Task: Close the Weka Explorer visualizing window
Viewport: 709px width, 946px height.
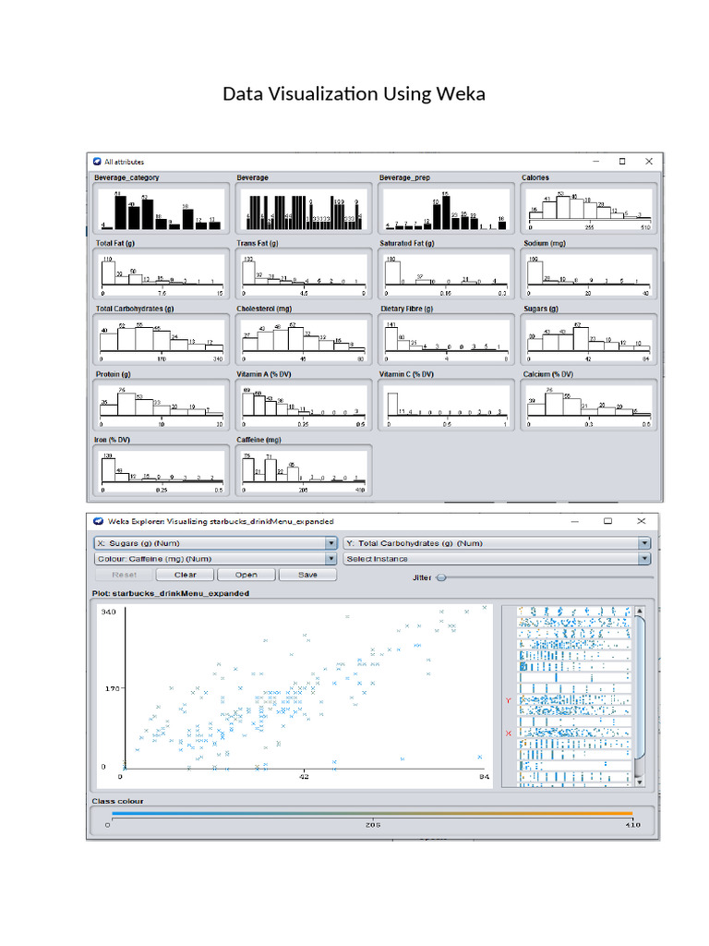Action: click(x=641, y=521)
